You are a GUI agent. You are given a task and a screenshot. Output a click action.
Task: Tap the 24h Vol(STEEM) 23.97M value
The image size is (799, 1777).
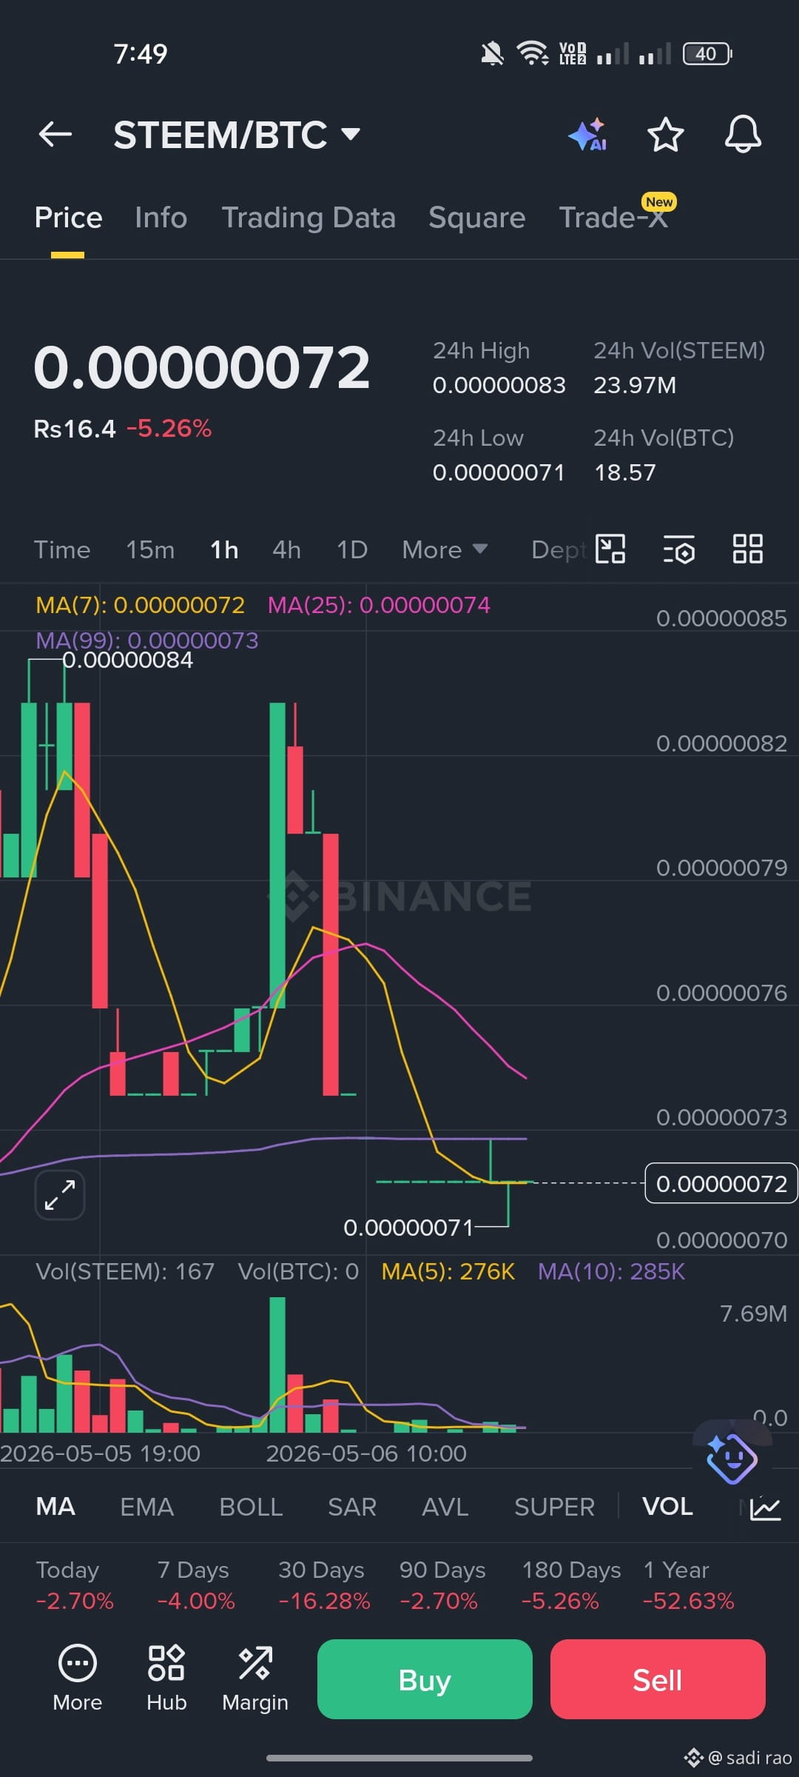coord(635,385)
